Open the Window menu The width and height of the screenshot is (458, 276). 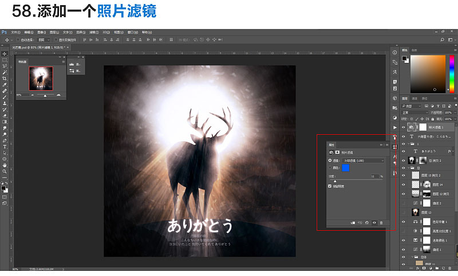(133, 33)
